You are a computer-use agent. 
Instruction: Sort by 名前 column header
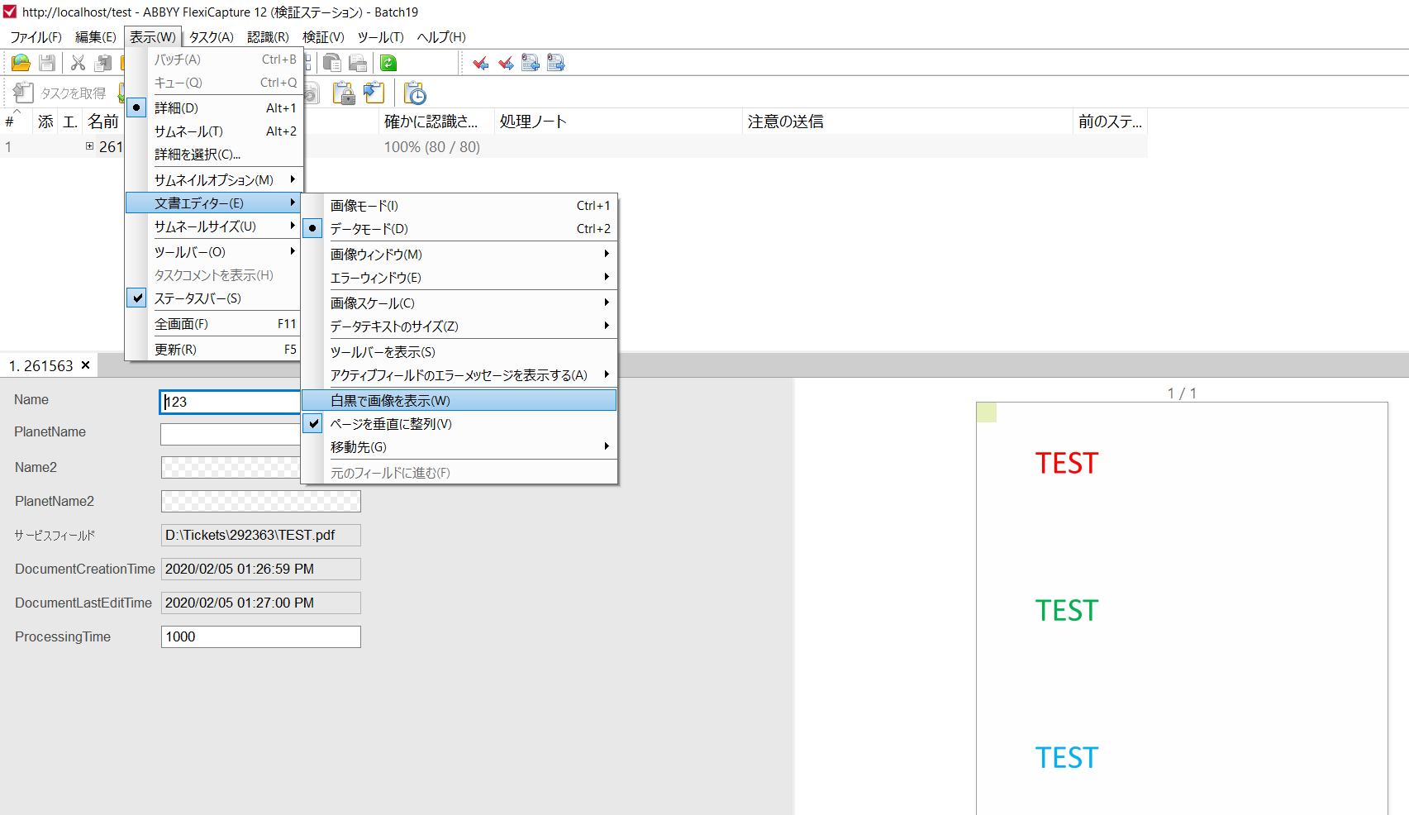click(x=104, y=122)
